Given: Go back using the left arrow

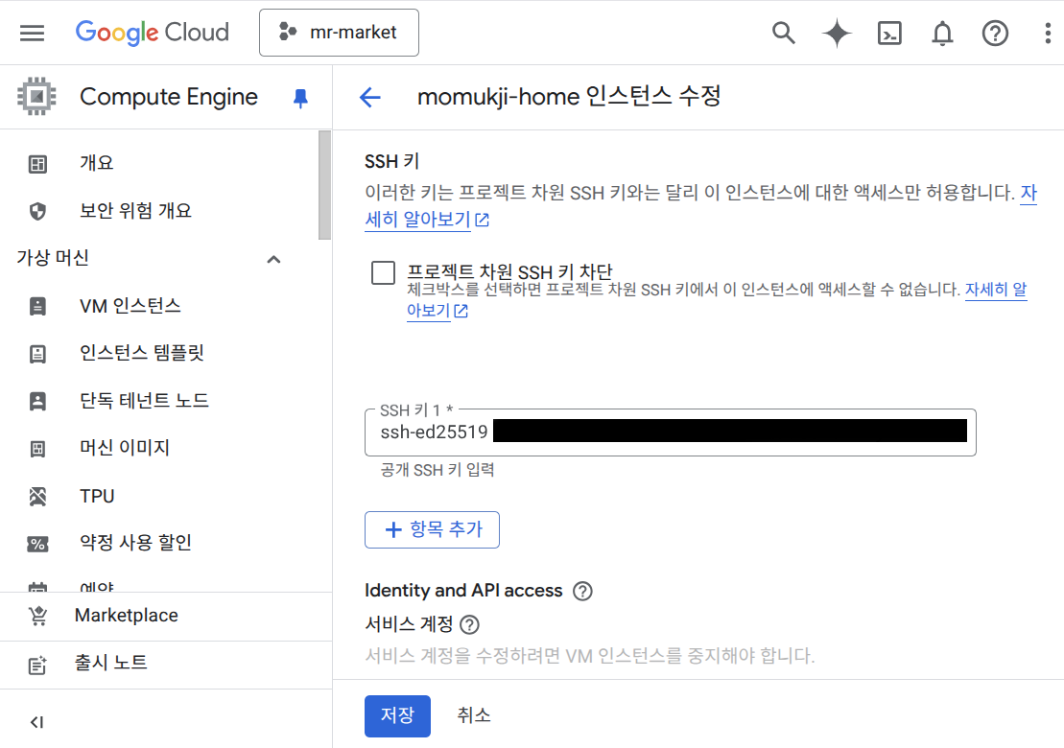Looking at the screenshot, I should tap(369, 97).
